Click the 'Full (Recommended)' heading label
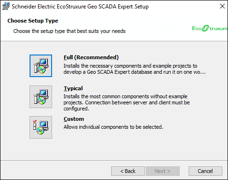The width and height of the screenshot is (228, 180). [x=91, y=57]
